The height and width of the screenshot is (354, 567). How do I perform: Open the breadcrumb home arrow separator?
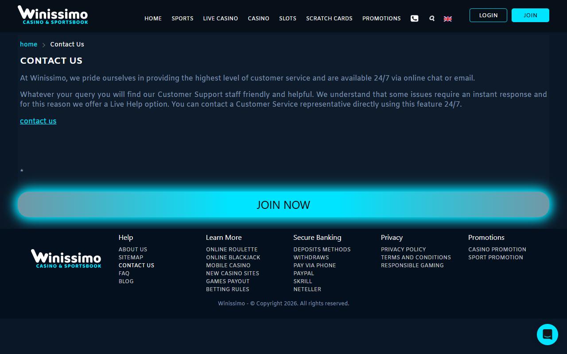[43, 44]
